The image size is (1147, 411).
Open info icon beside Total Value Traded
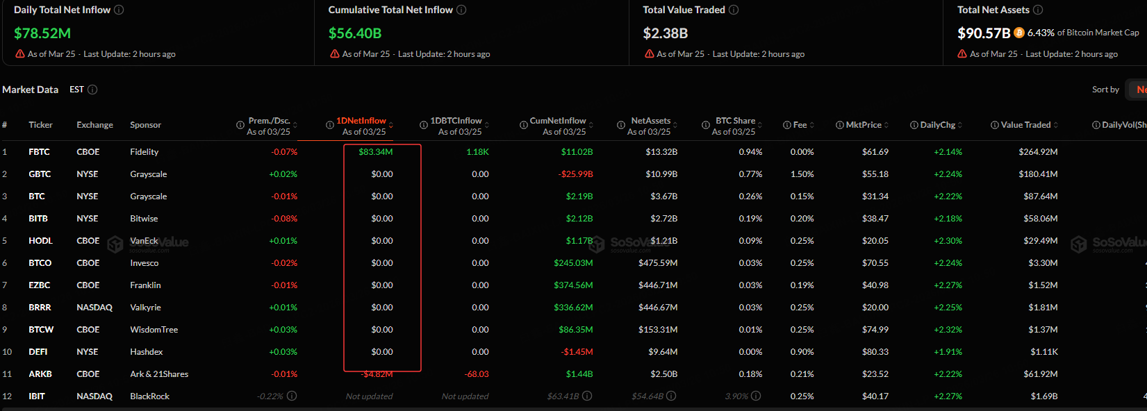(734, 10)
